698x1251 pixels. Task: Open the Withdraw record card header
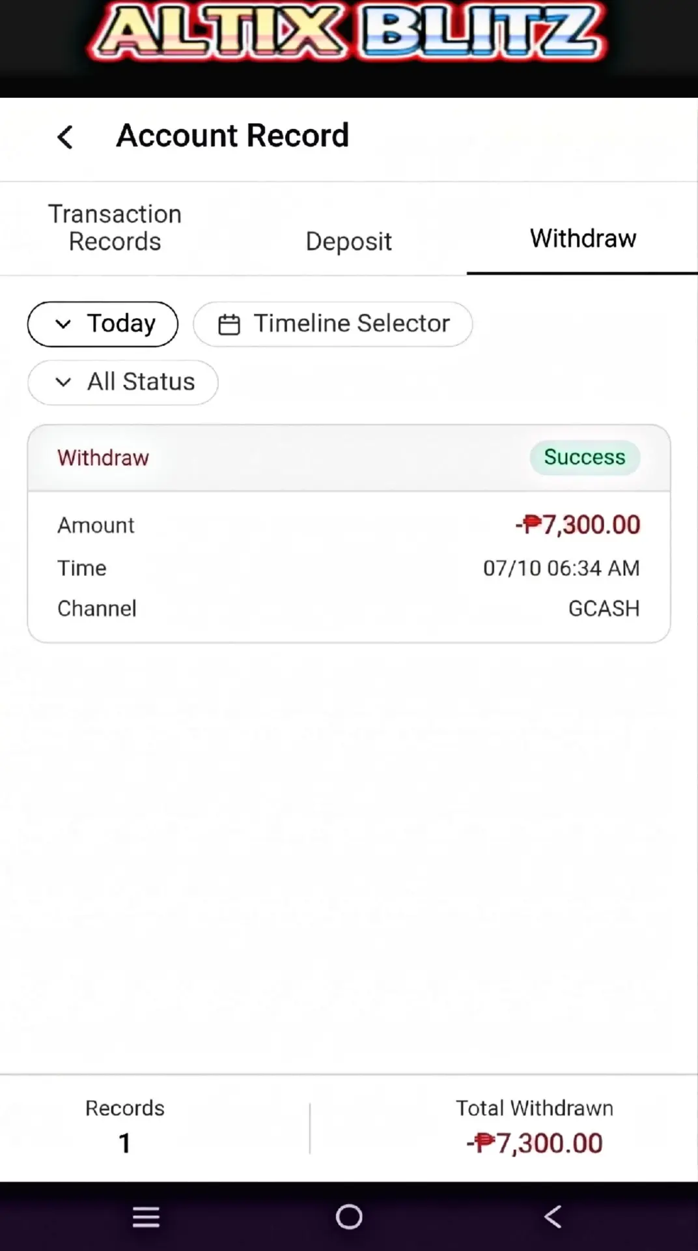coord(349,457)
